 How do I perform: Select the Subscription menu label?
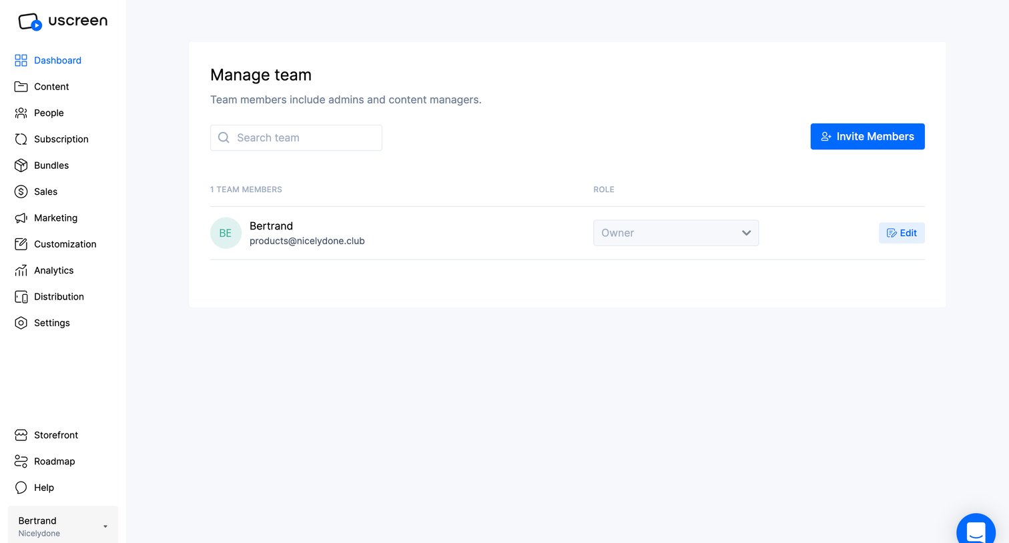(61, 139)
